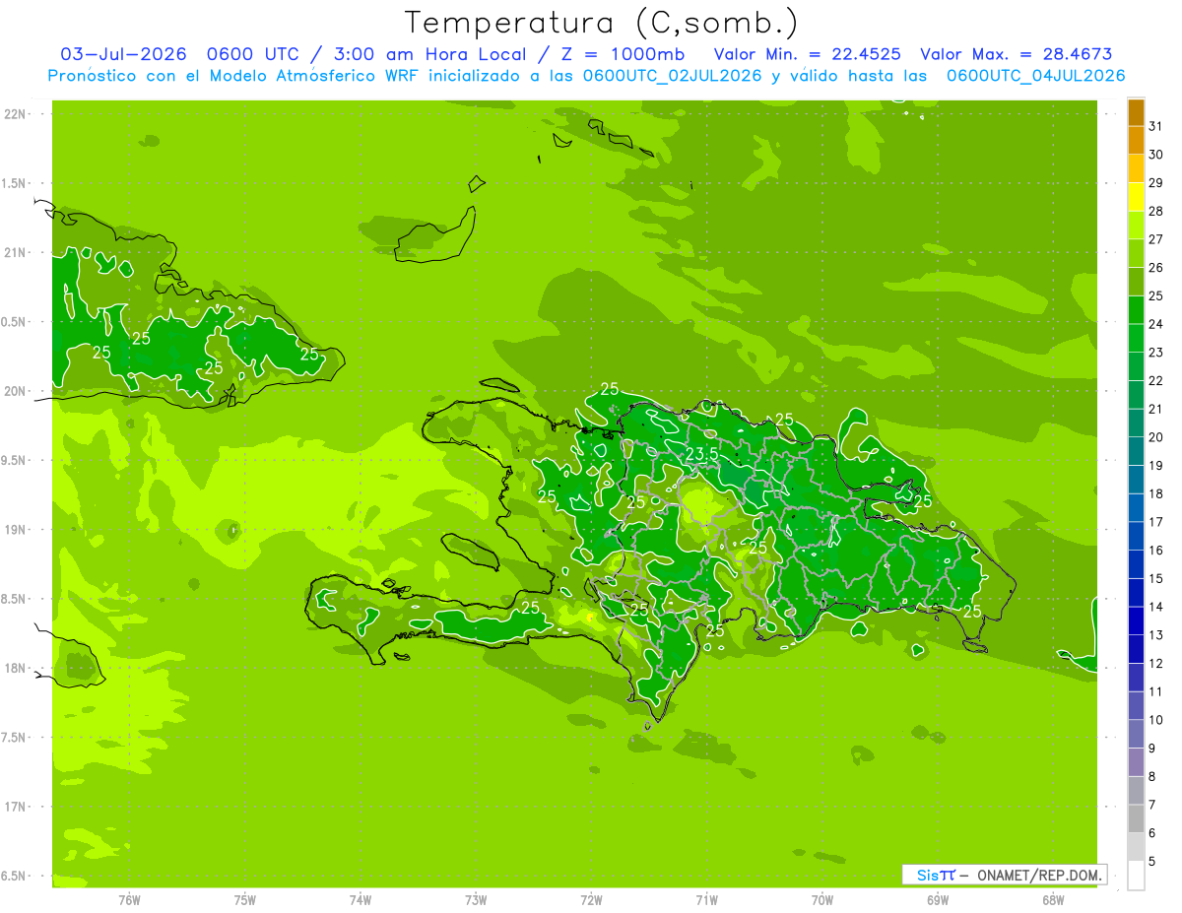
Task: Click the "0600UTC_04JUL2026" valid-until time
Action: [1035, 76]
